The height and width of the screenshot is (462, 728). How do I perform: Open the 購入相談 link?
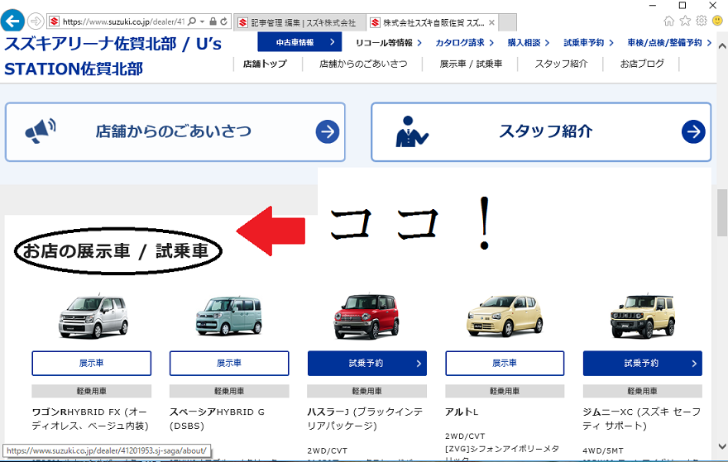[529, 43]
